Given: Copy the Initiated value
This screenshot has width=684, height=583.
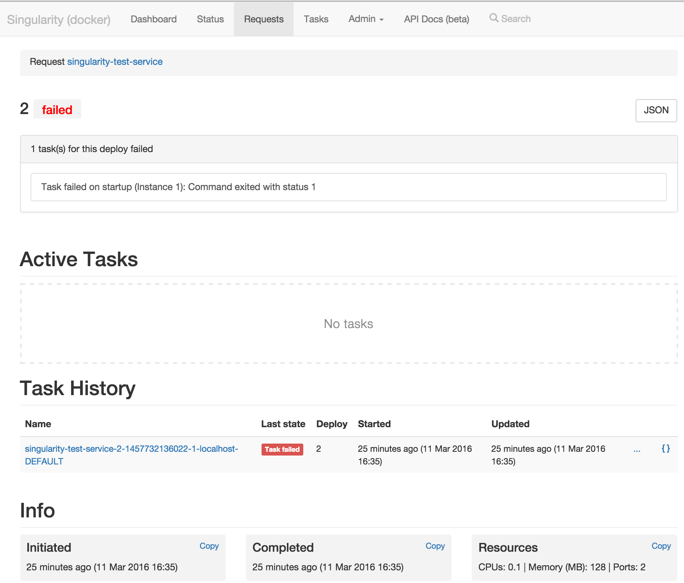Looking at the screenshot, I should 209,546.
